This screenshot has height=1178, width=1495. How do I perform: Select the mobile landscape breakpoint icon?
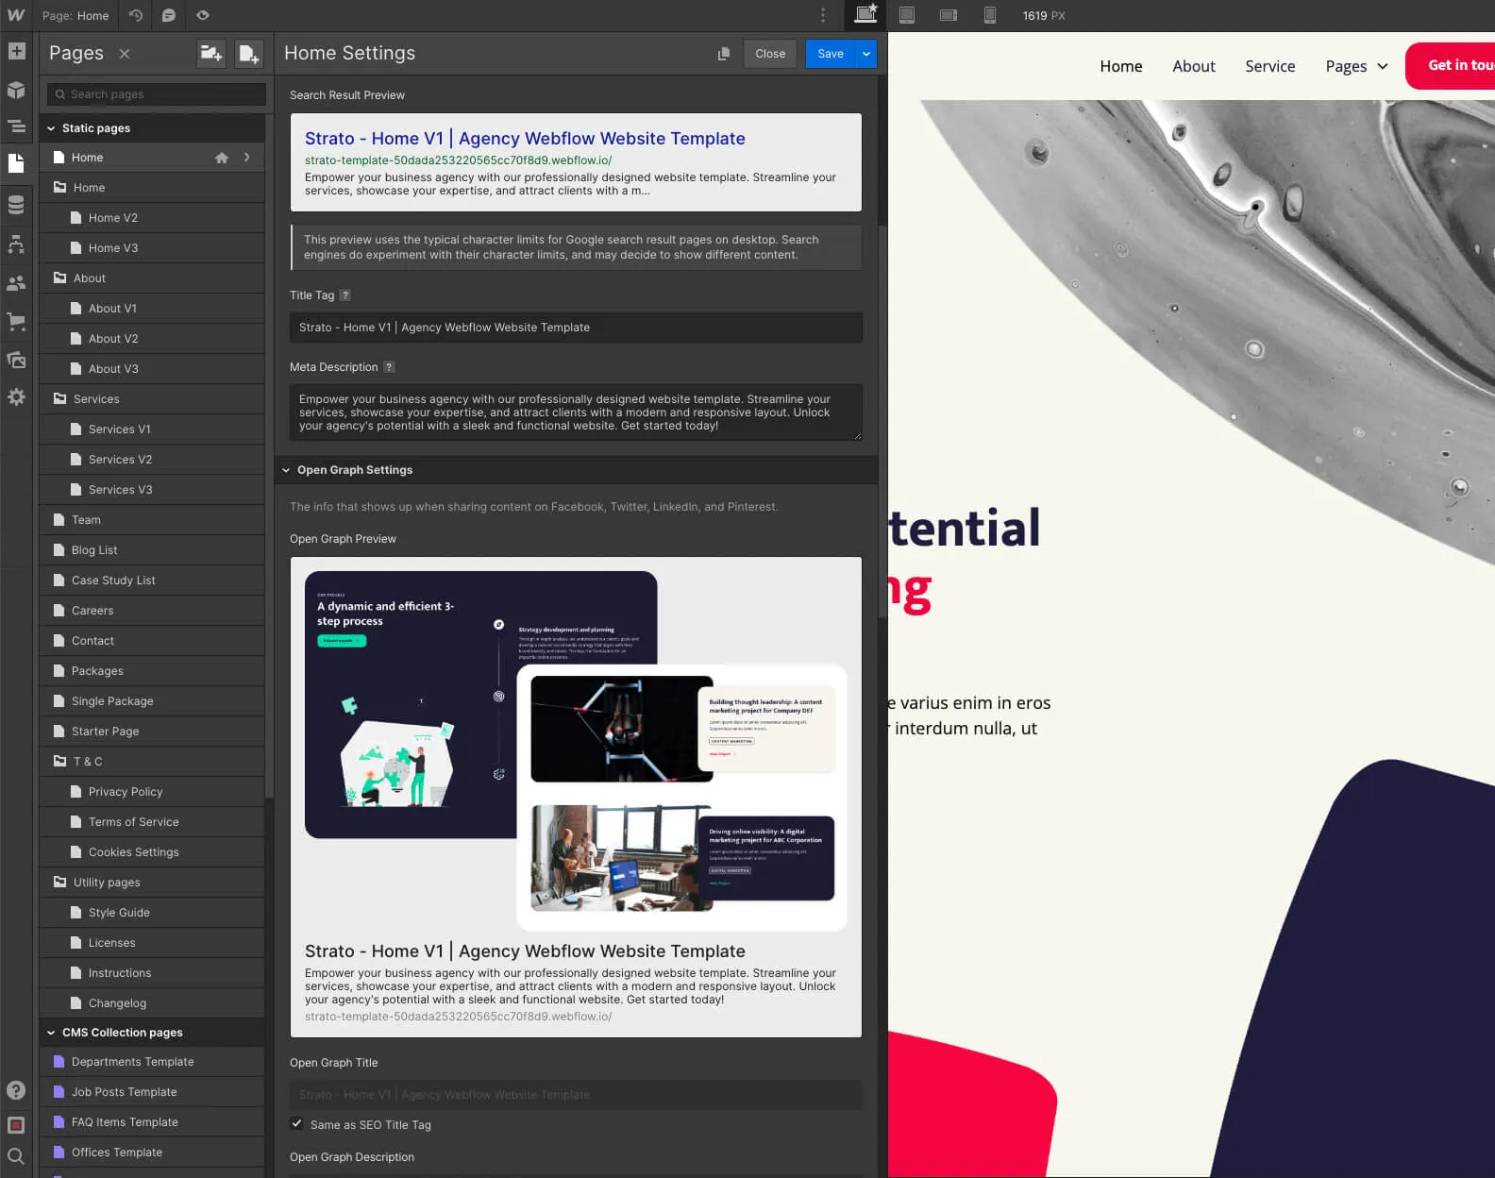point(949,15)
